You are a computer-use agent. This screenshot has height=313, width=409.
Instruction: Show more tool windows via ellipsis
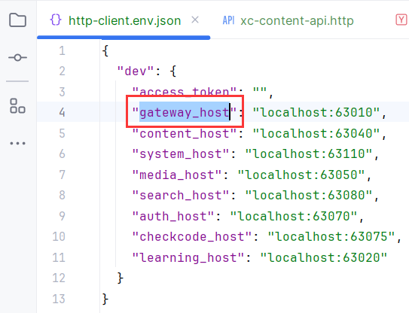17,143
